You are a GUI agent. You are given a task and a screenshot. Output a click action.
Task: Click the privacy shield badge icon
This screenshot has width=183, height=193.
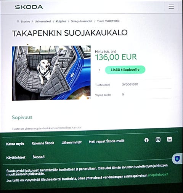coord(177,158)
